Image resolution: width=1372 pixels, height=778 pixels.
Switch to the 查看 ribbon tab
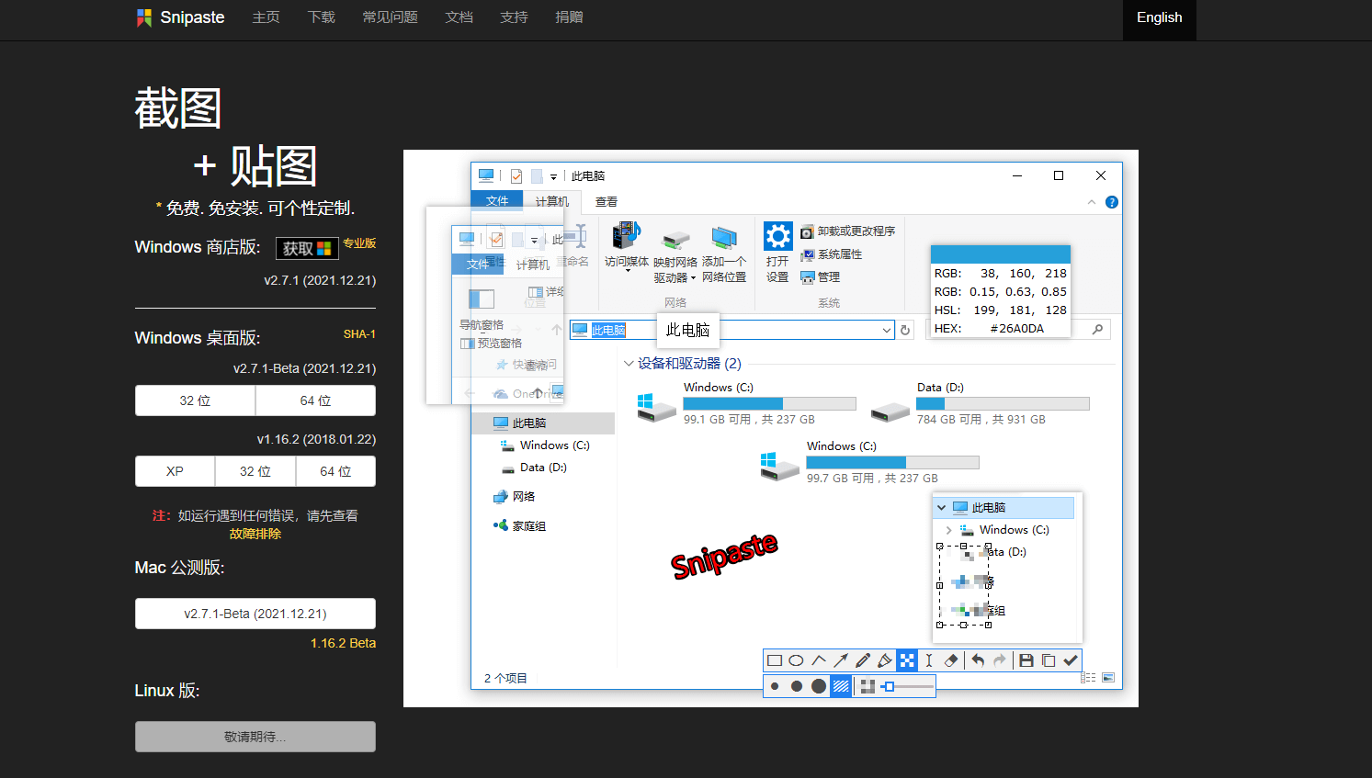pos(606,202)
